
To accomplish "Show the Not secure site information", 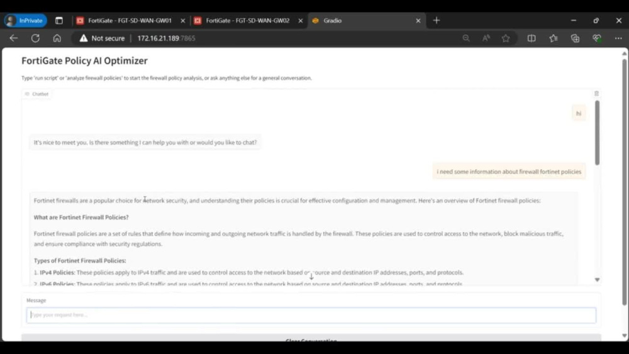I will coord(102,38).
